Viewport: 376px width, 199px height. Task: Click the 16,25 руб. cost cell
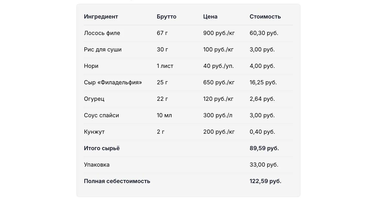point(263,83)
